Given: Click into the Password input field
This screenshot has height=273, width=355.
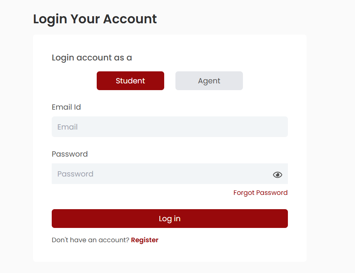Looking at the screenshot, I should click(x=161, y=174).
